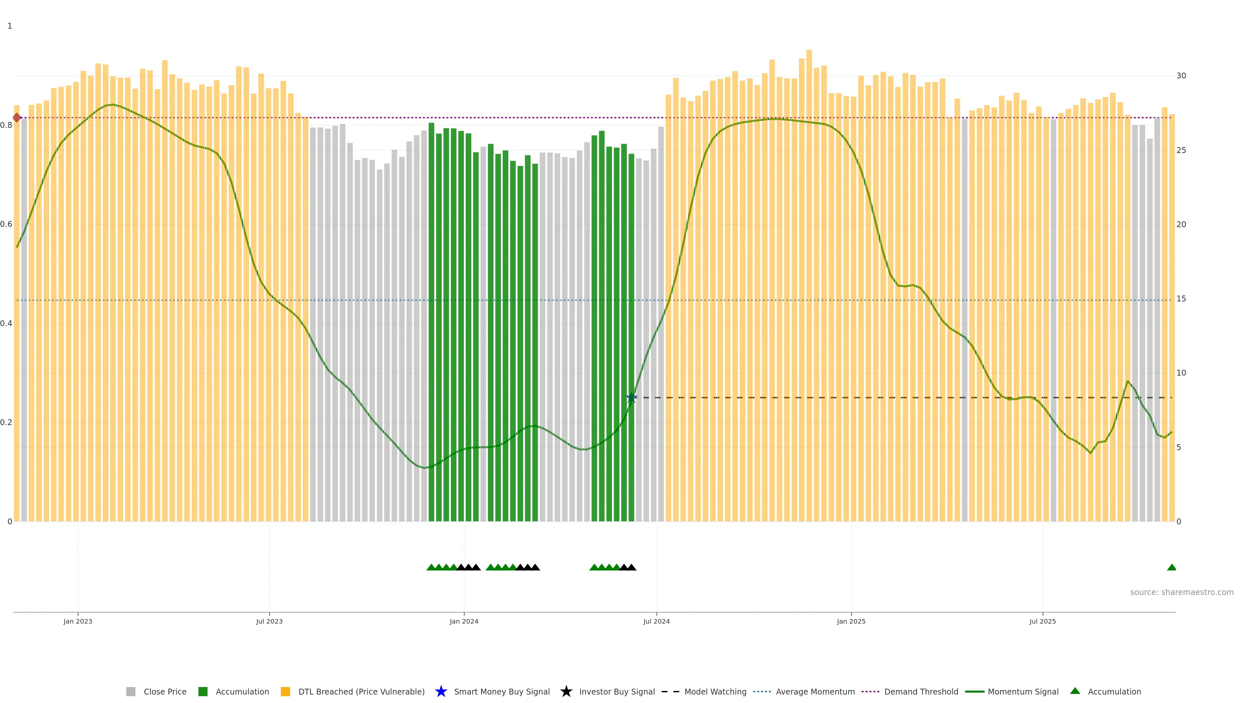Image resolution: width=1250 pixels, height=703 pixels.
Task: Click the red diamond marker at Demand Threshold start
Action: (x=17, y=117)
